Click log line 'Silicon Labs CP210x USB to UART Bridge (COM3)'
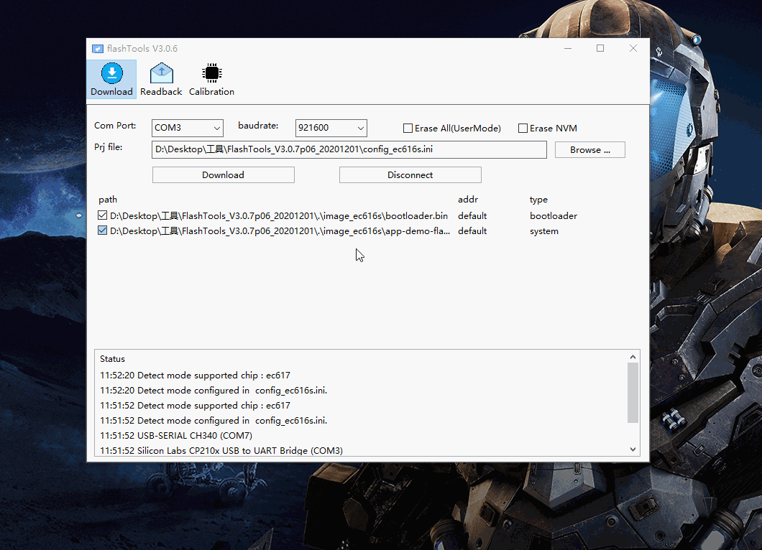 [221, 450]
